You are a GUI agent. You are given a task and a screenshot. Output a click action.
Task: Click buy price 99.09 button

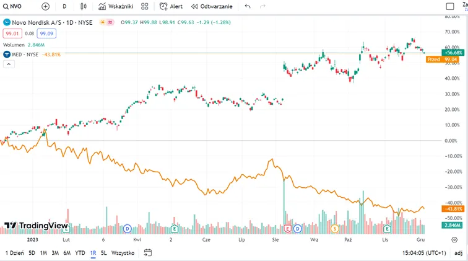coord(46,33)
